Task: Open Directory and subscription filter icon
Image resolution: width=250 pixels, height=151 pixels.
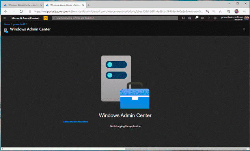Action: point(190,18)
